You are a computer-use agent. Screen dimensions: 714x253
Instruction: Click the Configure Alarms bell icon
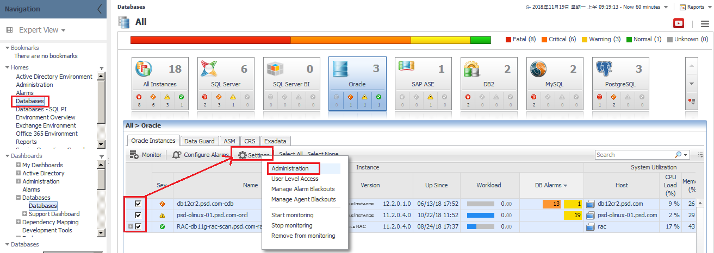coord(177,155)
